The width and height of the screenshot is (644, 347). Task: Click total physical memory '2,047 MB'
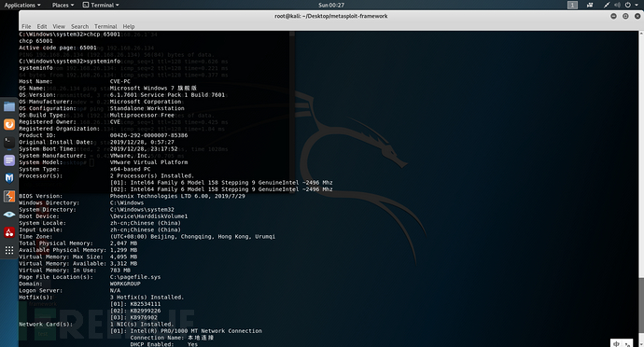(123, 243)
